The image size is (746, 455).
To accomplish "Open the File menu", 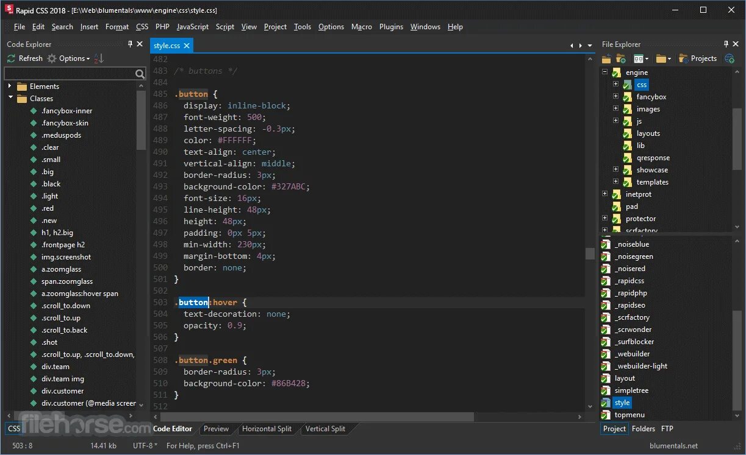I will [x=20, y=27].
